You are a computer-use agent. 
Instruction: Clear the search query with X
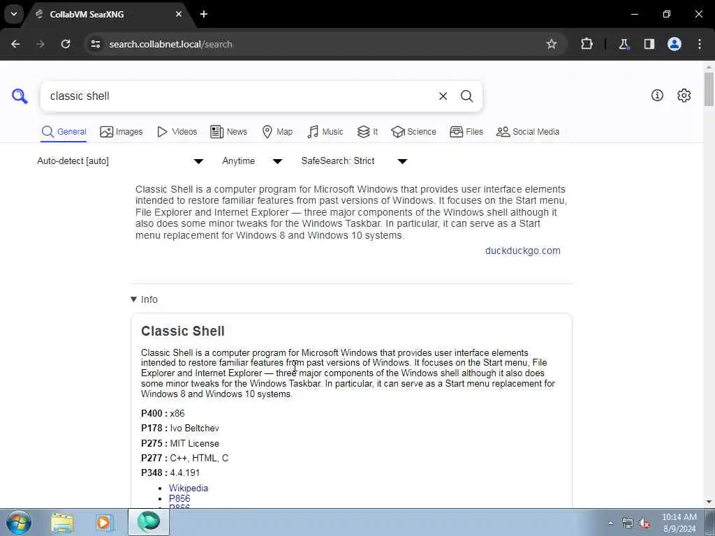[x=443, y=96]
